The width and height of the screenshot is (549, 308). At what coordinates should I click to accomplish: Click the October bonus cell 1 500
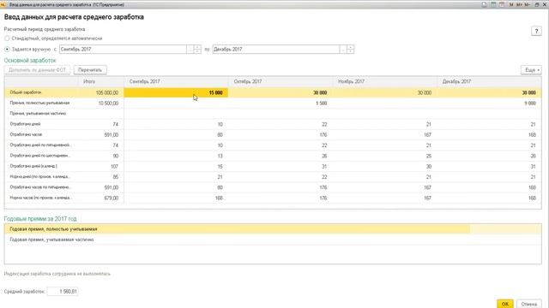click(281, 103)
